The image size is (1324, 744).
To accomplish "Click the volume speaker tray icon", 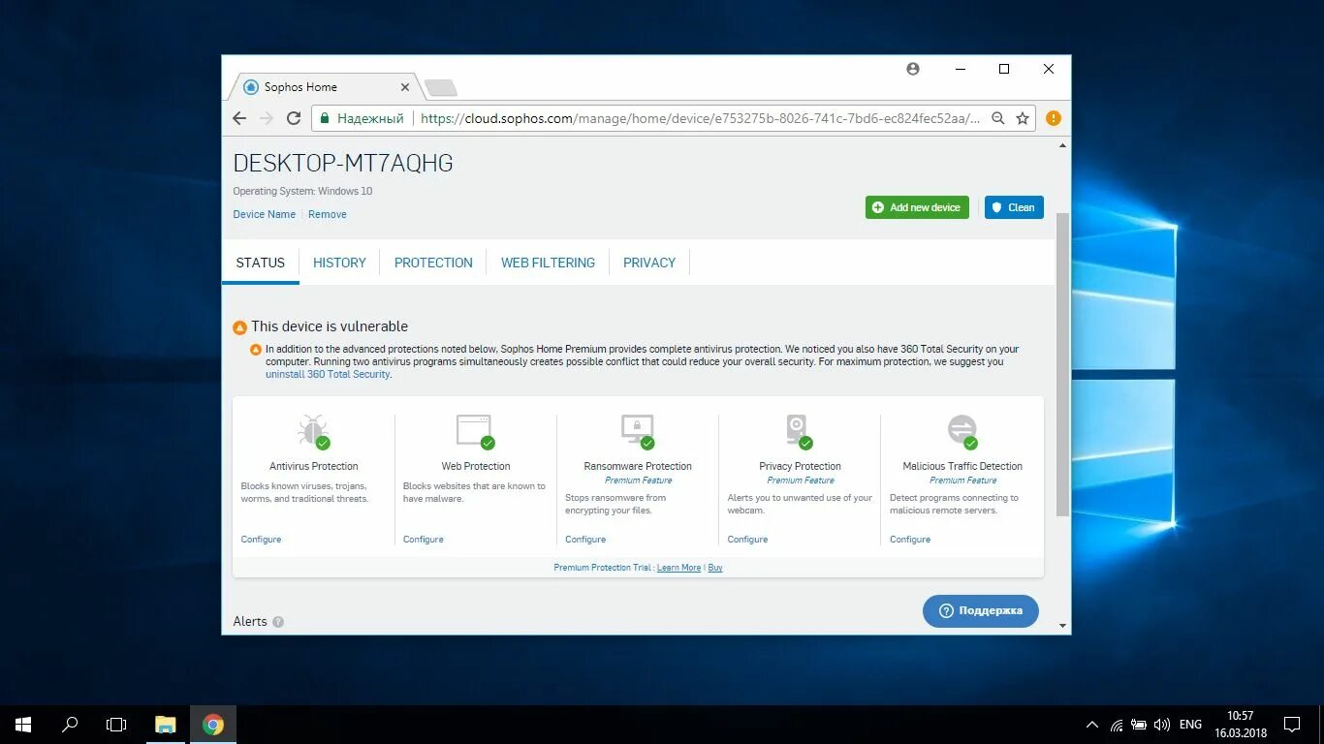I will tap(1161, 725).
